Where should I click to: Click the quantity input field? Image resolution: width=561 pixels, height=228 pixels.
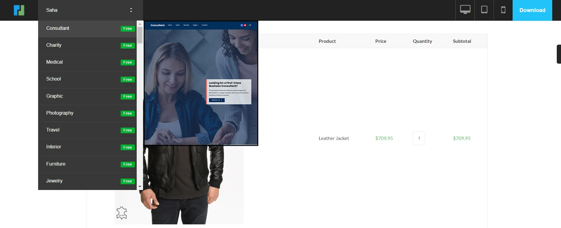tap(419, 138)
